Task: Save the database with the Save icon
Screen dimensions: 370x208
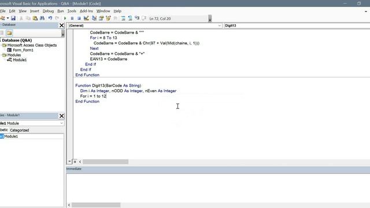Action: point(13,18)
